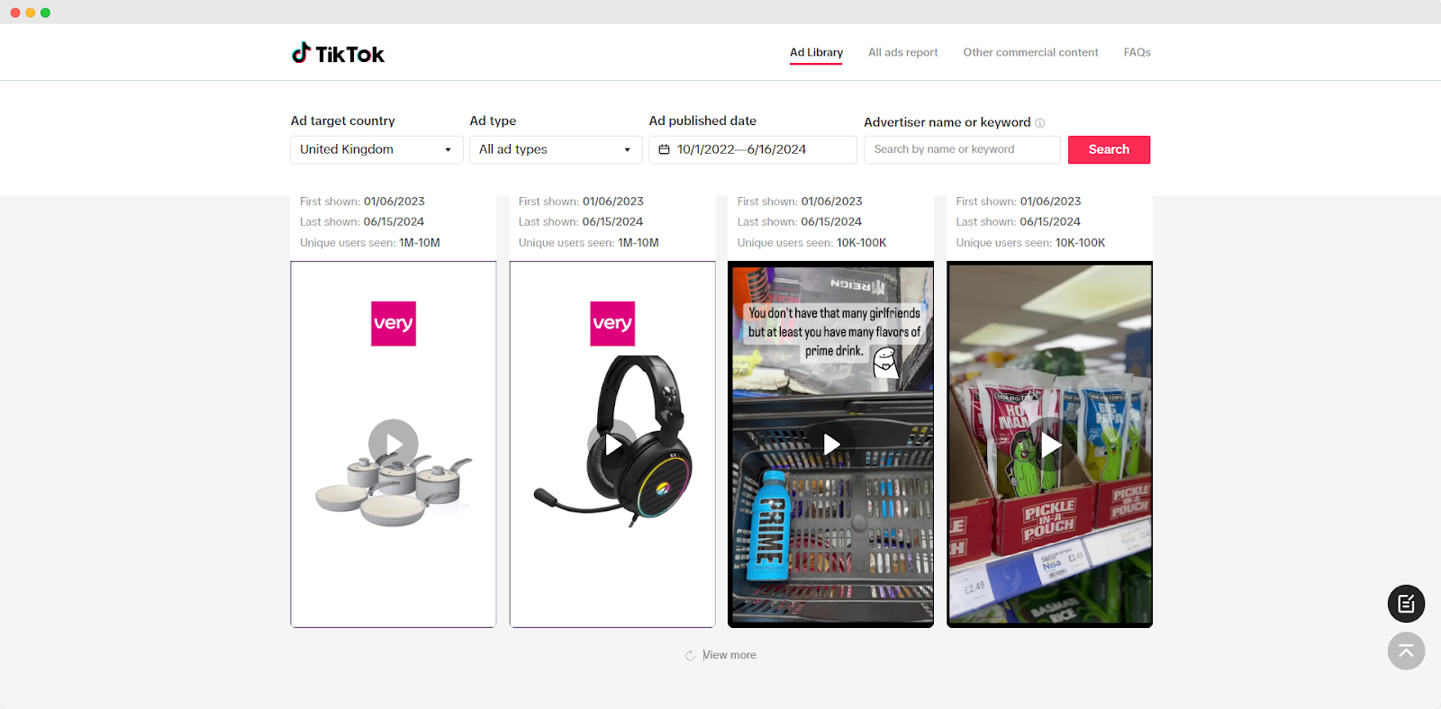Play the Very cookware set ad

click(394, 444)
